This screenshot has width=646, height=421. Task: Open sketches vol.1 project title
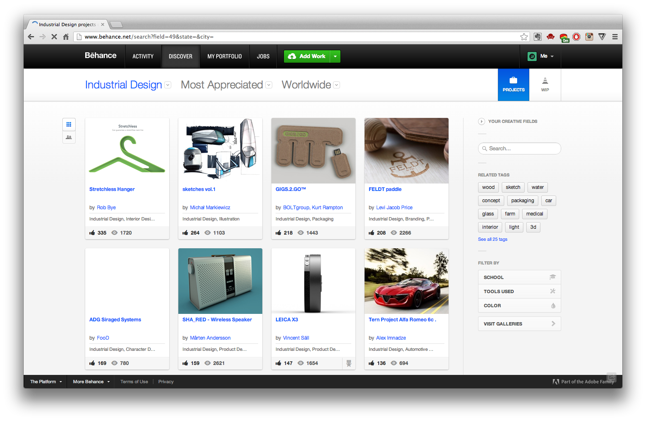(199, 189)
